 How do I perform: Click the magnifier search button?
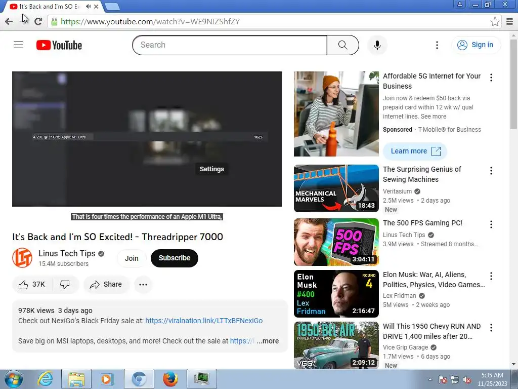[x=342, y=45]
